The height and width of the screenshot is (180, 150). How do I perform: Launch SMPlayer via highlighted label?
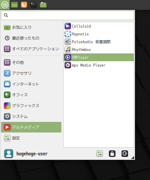click(x=80, y=58)
